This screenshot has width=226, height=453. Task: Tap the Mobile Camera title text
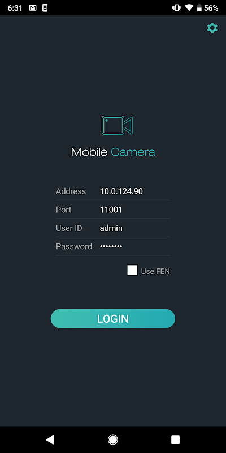point(113,152)
